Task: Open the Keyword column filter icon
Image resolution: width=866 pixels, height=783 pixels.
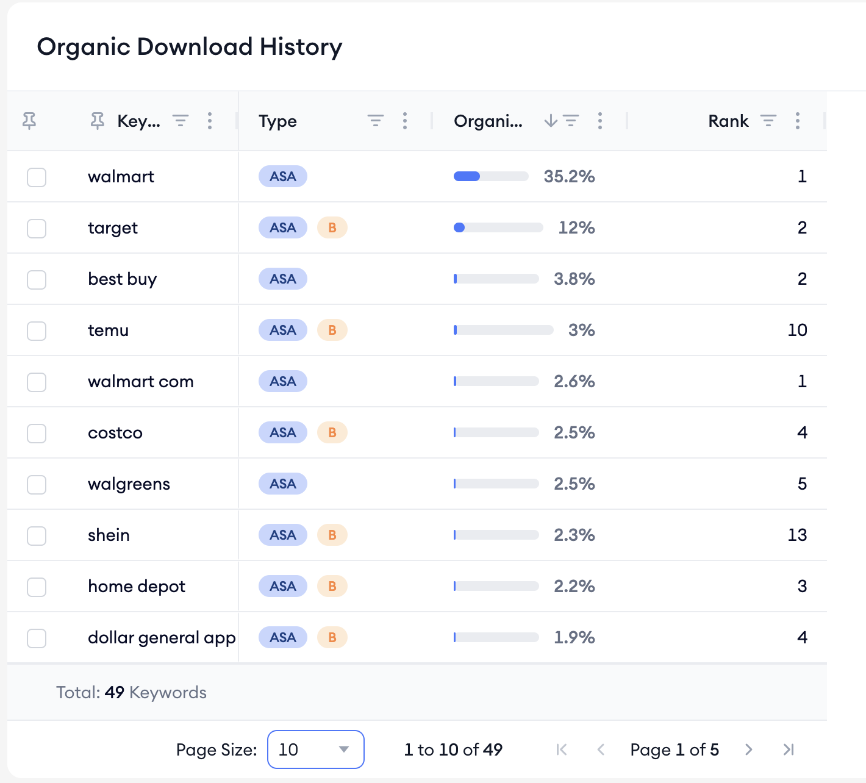Action: point(181,121)
